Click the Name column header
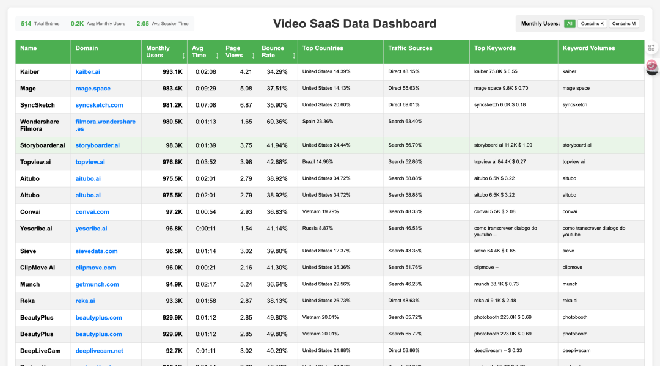Viewport: 660px width, 366px height. [43, 52]
